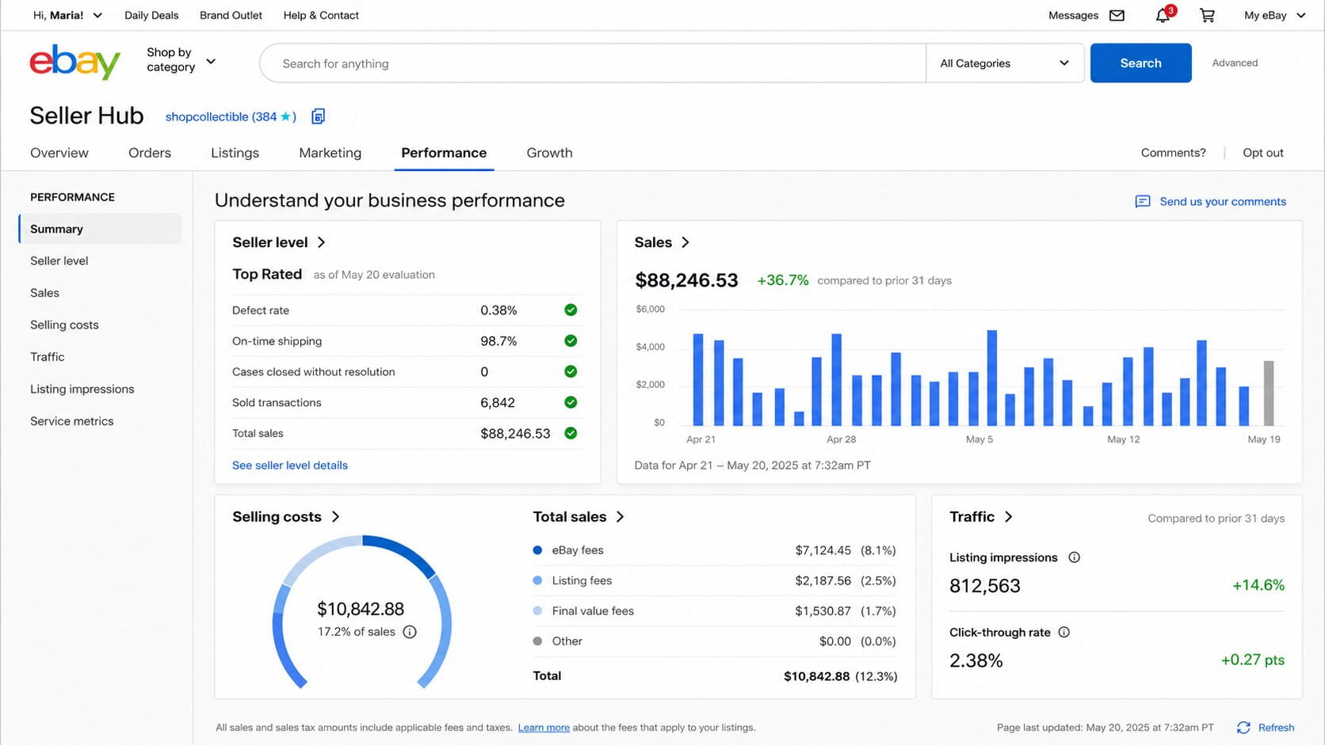Click Cases closed without resolution check icon

click(571, 371)
